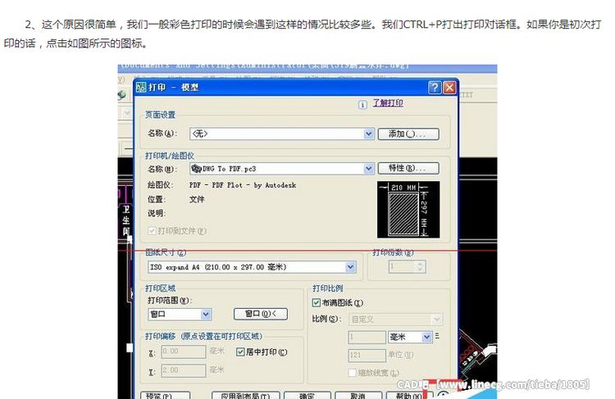This screenshot has height=399, width=615.
Task: Click the 特性 properties button
Action: click(x=408, y=168)
